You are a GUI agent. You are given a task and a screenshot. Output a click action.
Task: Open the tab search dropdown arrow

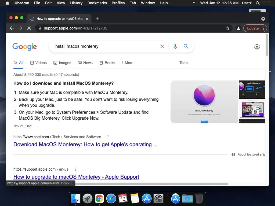click(x=263, y=19)
